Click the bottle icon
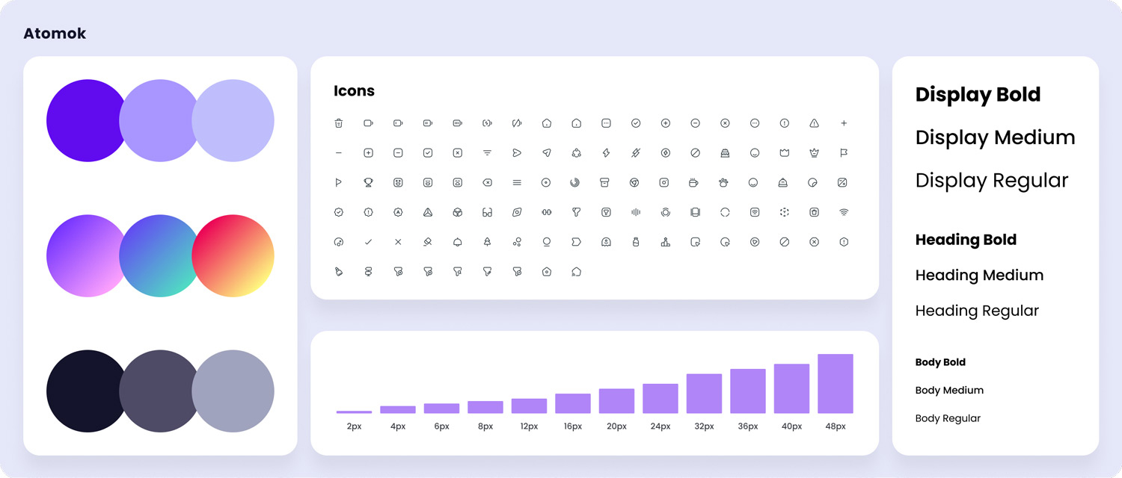The width and height of the screenshot is (1122, 478). pos(636,242)
